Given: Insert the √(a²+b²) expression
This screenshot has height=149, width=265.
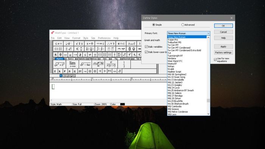Looking at the screenshot, I should 59,64.
